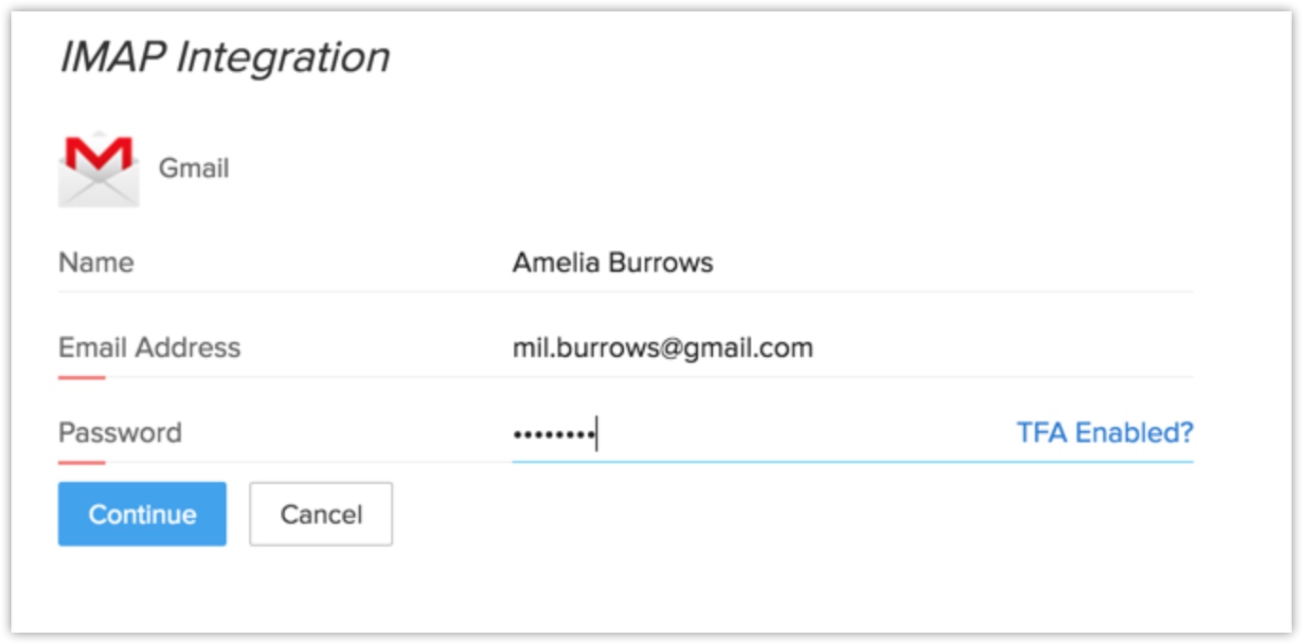Screen dimensions: 1303x644
Task: Click red required marker under Email Address
Action: point(81,378)
